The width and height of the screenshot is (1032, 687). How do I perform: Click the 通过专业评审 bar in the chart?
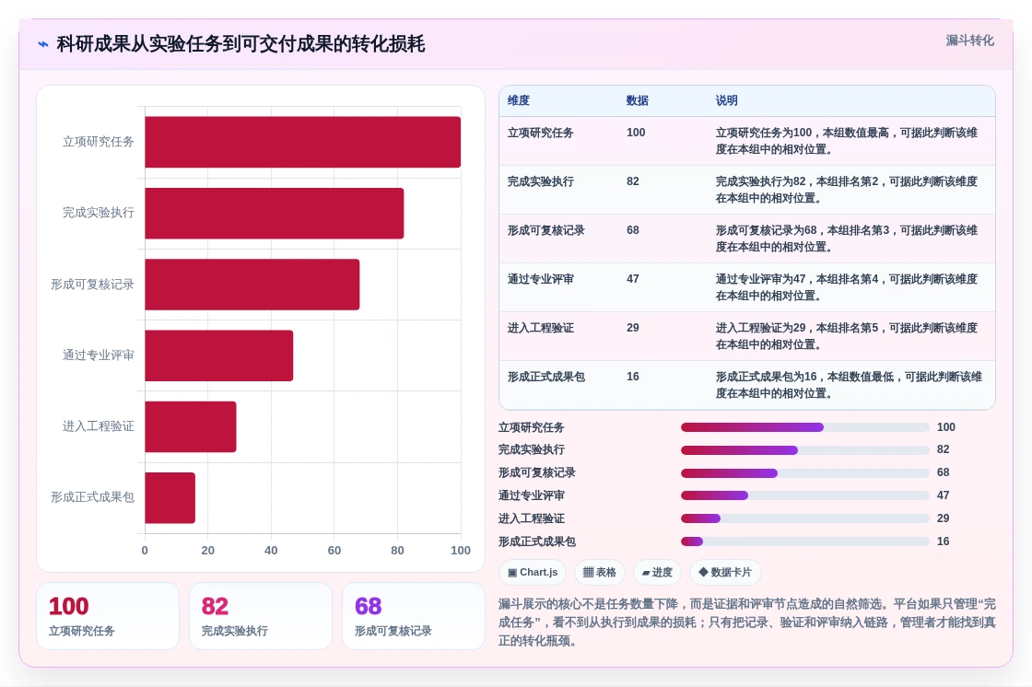click(x=219, y=355)
